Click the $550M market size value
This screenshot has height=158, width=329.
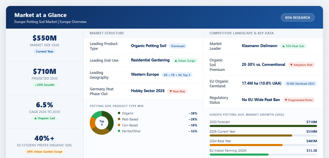click(45, 38)
